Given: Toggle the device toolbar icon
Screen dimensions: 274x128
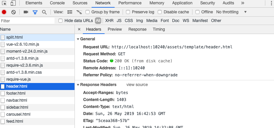Looking at the screenshot, I should click(13, 3).
